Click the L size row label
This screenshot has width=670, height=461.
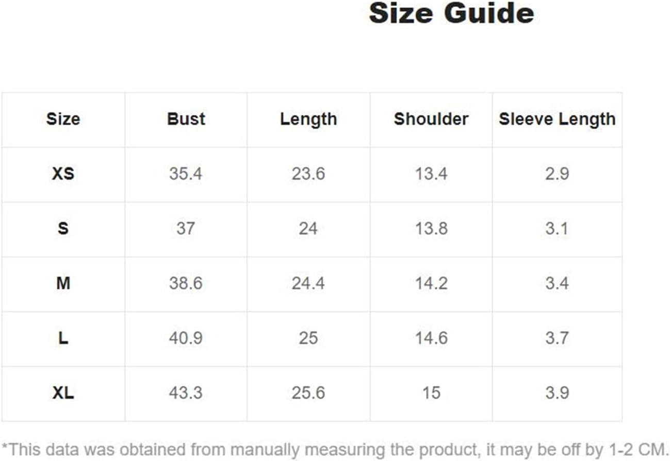[63, 338]
